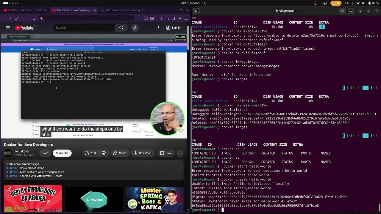This screenshot has width=381, height=214.
Task: Switch to docker springboot YouTube tab
Action: point(25,10)
